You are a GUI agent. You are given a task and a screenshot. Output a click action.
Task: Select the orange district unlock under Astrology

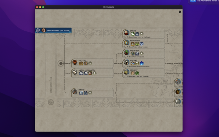pyautogui.click(x=132, y=44)
